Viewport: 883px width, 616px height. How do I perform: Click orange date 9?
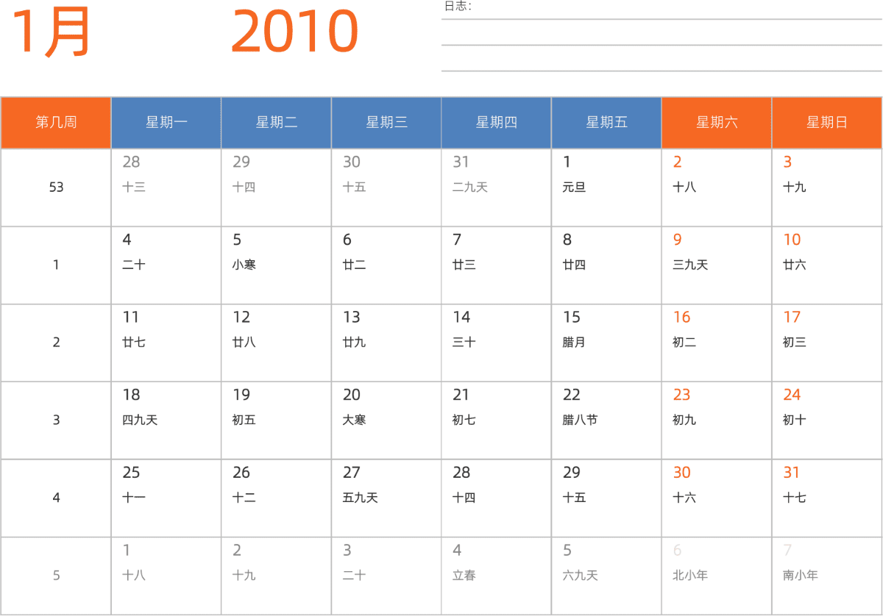[678, 240]
